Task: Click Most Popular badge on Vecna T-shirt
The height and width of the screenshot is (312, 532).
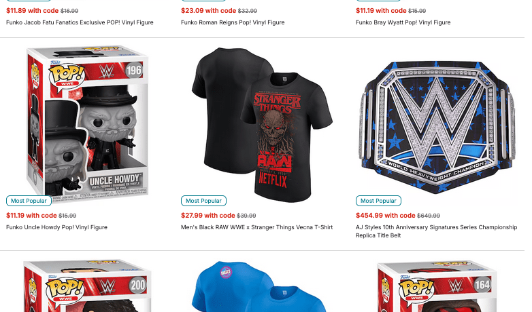Action: 203,201
